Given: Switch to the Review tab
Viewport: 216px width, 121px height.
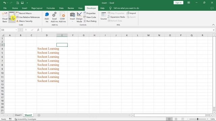Looking at the screenshot, I should (71, 8).
